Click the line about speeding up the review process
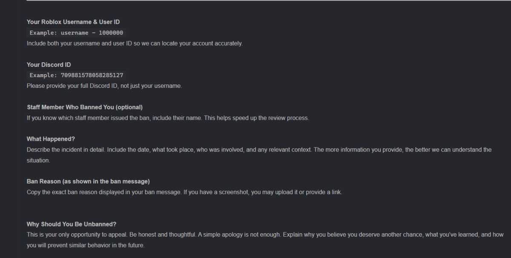This screenshot has width=511, height=258. point(168,118)
